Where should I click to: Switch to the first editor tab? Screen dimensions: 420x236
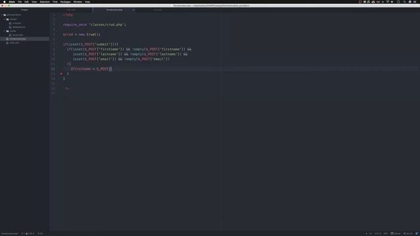(72, 10)
